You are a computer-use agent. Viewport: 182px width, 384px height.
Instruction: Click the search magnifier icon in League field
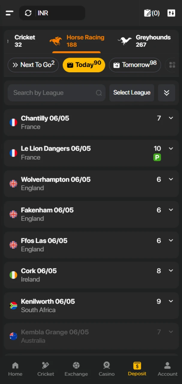[x=99, y=93]
